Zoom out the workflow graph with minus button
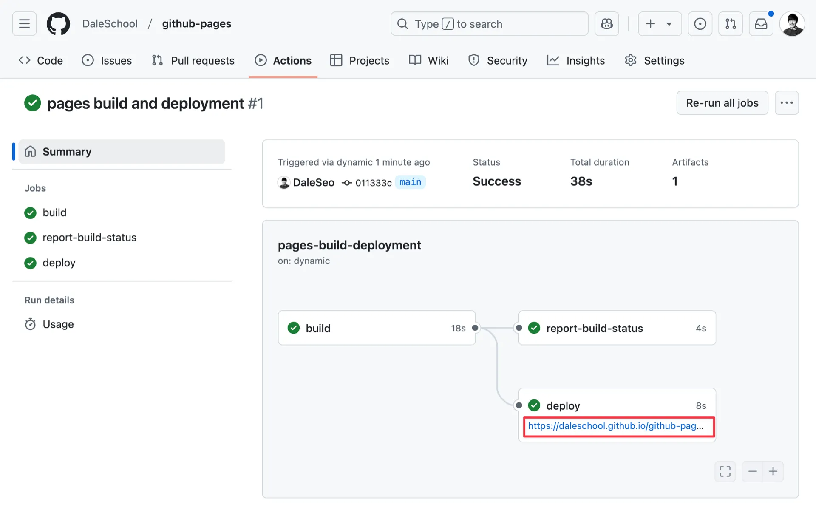Image resolution: width=816 pixels, height=510 pixels. click(753, 471)
